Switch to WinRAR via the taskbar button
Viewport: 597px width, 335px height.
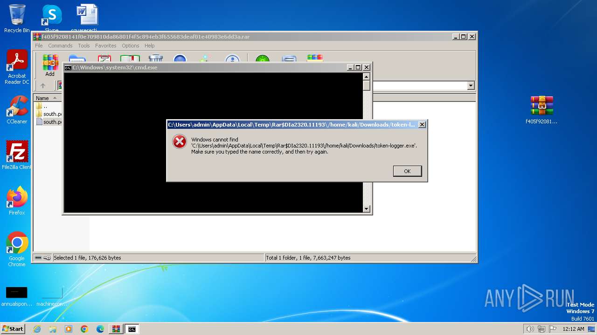(116, 329)
